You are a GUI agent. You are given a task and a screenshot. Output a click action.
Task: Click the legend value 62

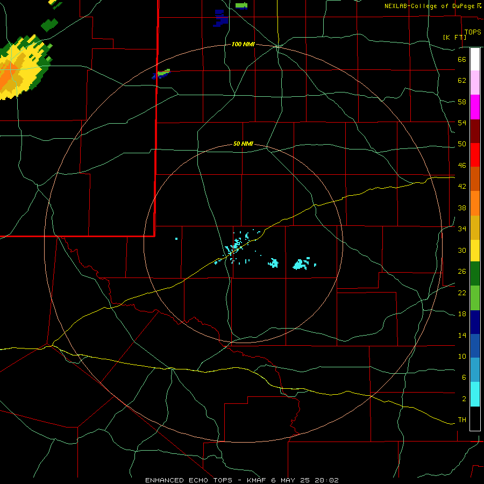[x=462, y=81]
